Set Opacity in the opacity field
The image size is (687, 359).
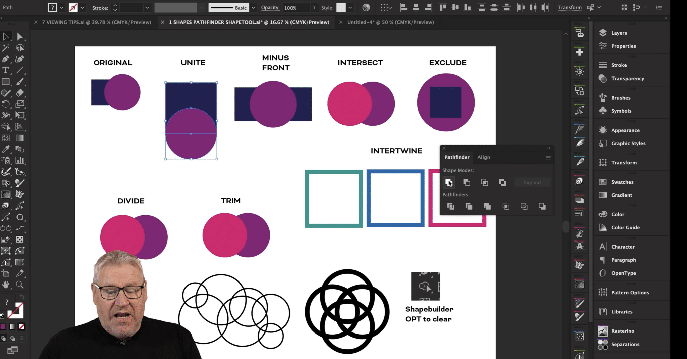coord(292,7)
